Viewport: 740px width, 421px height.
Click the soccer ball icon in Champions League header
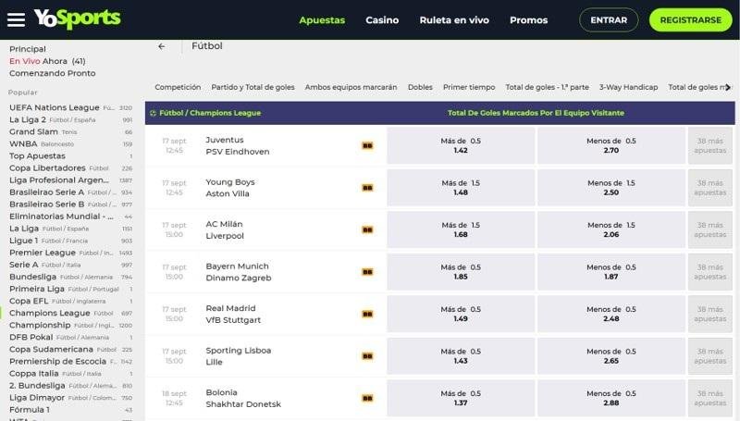[153, 113]
